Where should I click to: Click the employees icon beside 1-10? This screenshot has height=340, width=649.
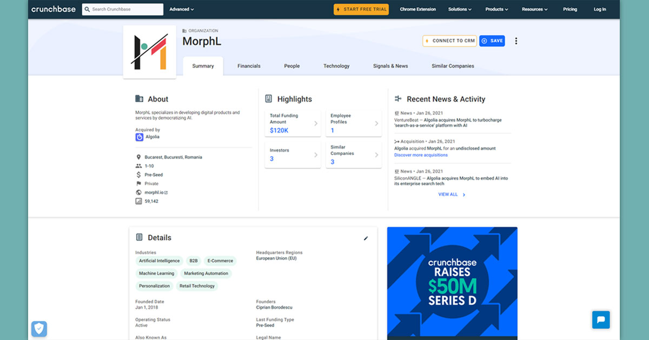click(138, 166)
